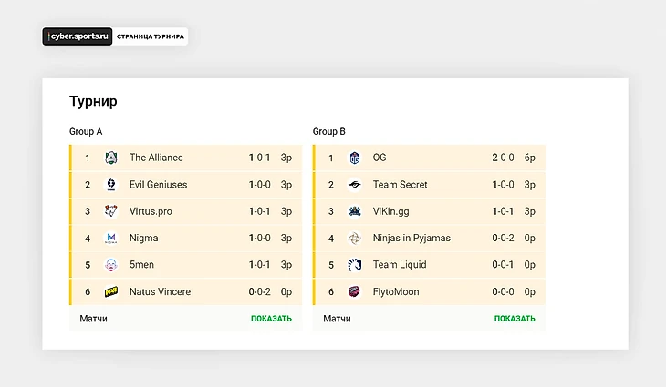Click Virtus.pro team logo
This screenshot has width=666, height=387.
click(111, 211)
